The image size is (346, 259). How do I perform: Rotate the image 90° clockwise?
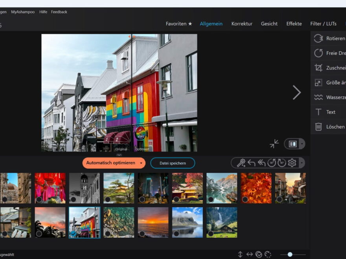281,162
